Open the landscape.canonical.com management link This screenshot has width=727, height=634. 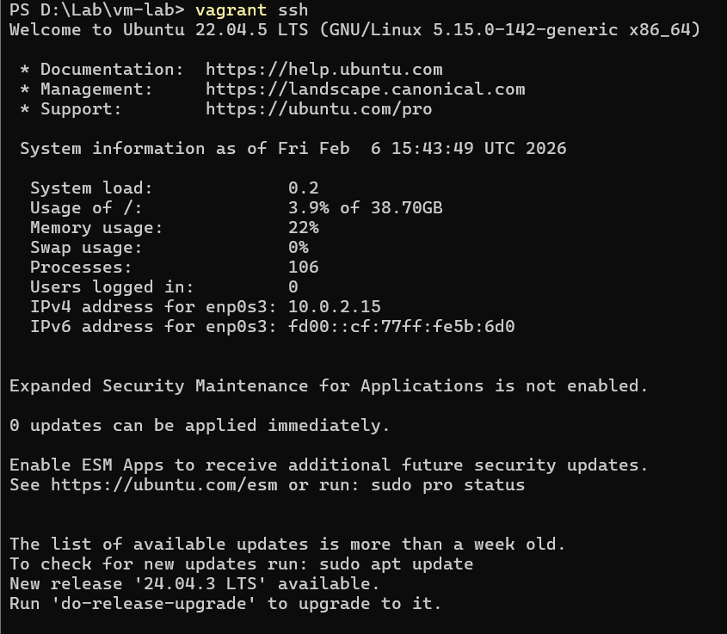tap(365, 89)
